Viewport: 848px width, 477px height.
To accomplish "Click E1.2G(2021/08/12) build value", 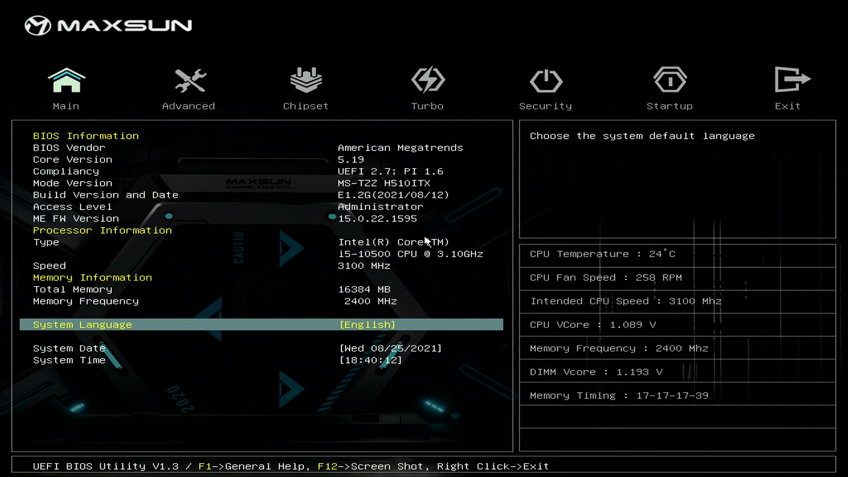I will [394, 195].
